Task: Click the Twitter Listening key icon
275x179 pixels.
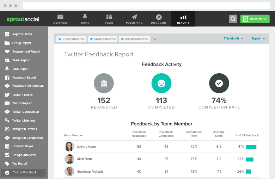Action: pos(7,121)
